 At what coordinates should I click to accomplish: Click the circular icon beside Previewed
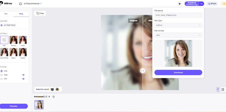click(54, 97)
